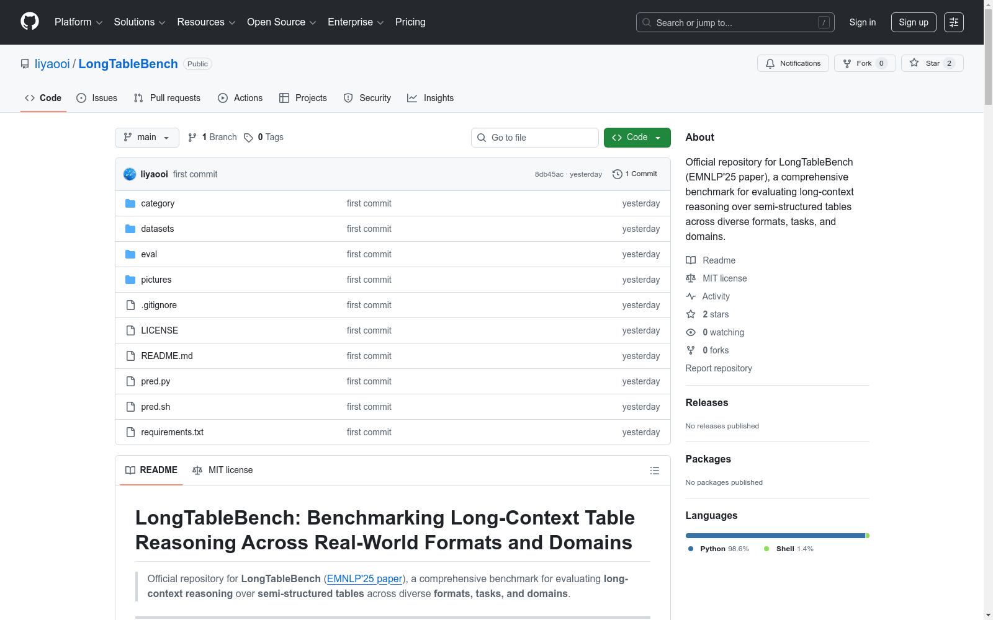Screen dimensions: 993x620
Task: Click the pictures folder icon
Action: coord(130,280)
